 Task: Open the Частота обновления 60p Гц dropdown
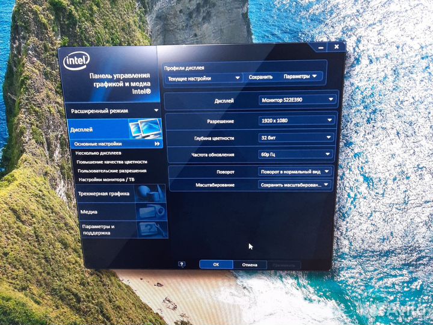(295, 154)
